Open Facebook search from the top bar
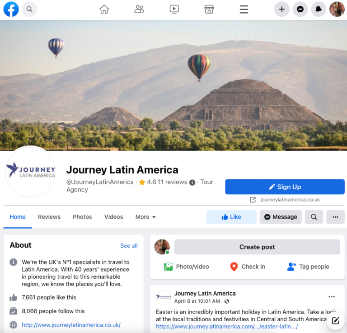This screenshot has width=347, height=333. [29, 9]
